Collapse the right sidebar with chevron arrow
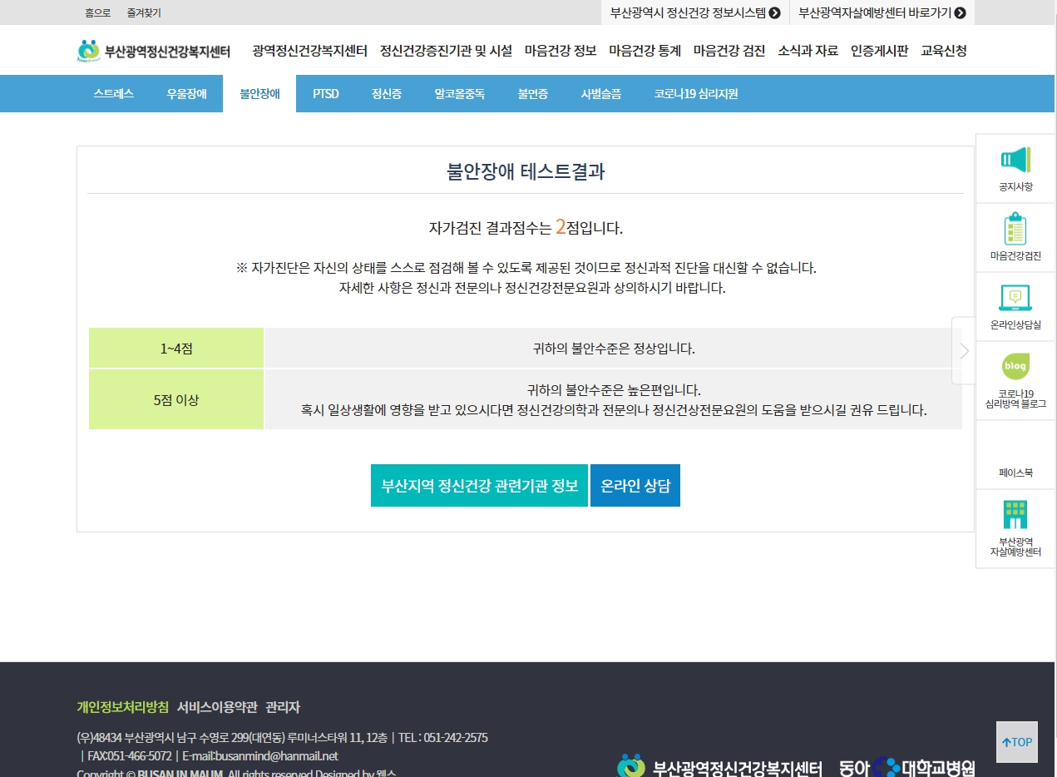The image size is (1057, 777). (964, 350)
